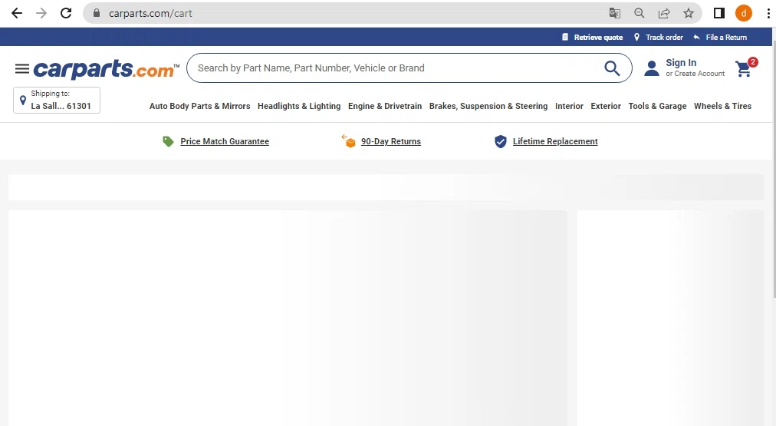
Task: Open Tools & Garage category
Action: (x=657, y=106)
